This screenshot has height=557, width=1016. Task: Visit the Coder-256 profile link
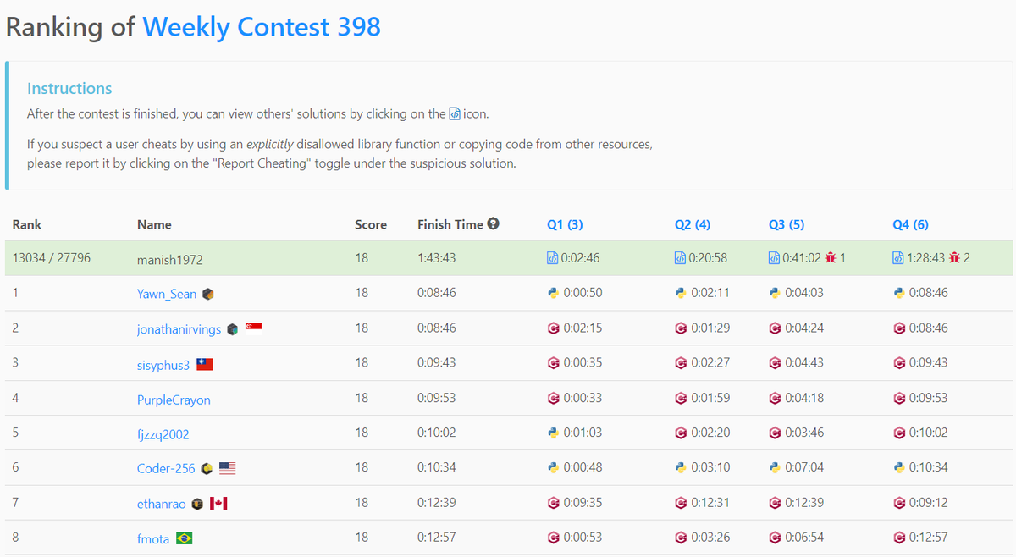click(x=166, y=468)
